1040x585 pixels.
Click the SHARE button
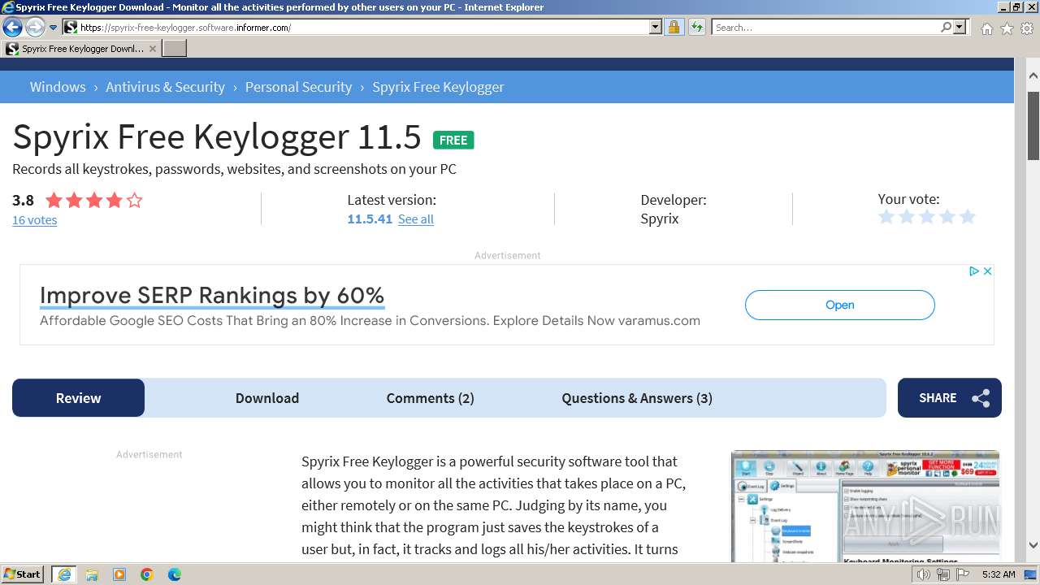949,398
